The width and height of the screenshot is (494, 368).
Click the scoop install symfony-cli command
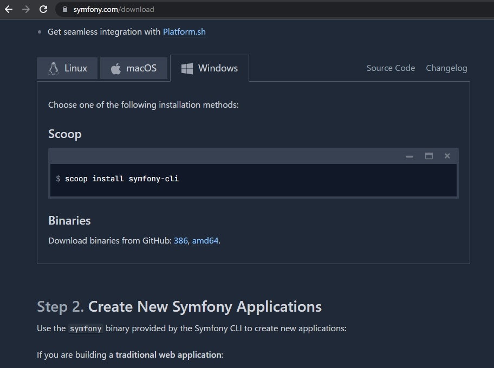(122, 179)
